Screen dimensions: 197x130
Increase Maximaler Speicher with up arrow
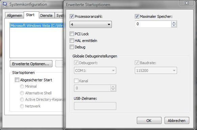point(174,23)
